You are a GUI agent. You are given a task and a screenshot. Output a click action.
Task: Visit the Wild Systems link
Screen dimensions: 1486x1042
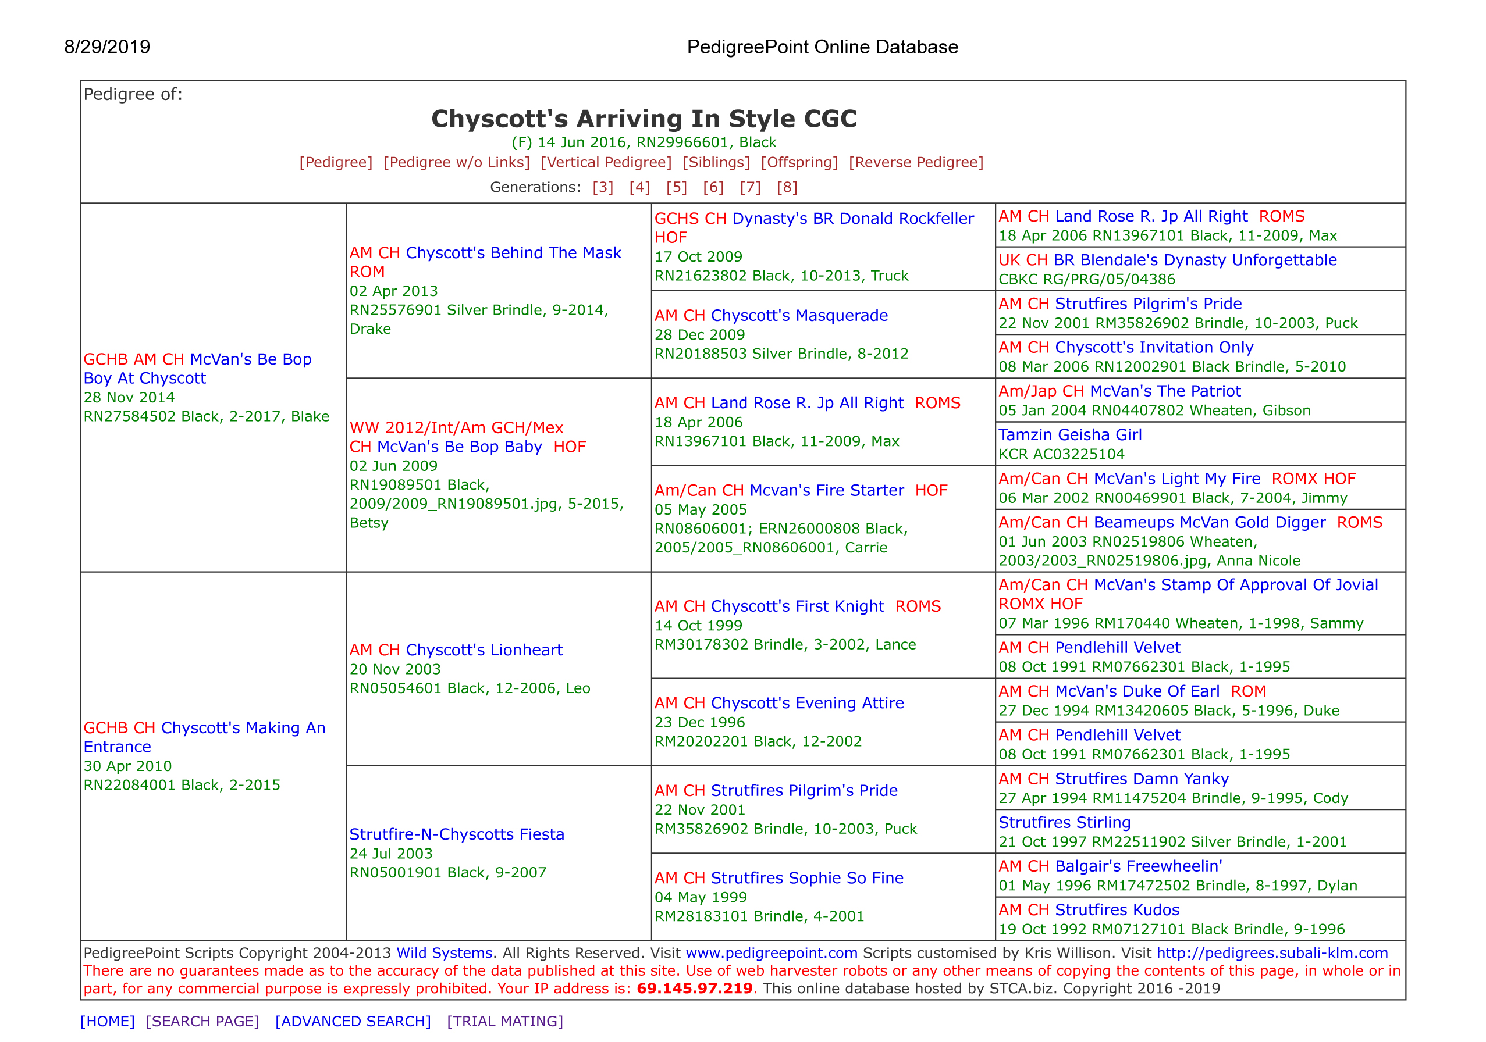444,952
